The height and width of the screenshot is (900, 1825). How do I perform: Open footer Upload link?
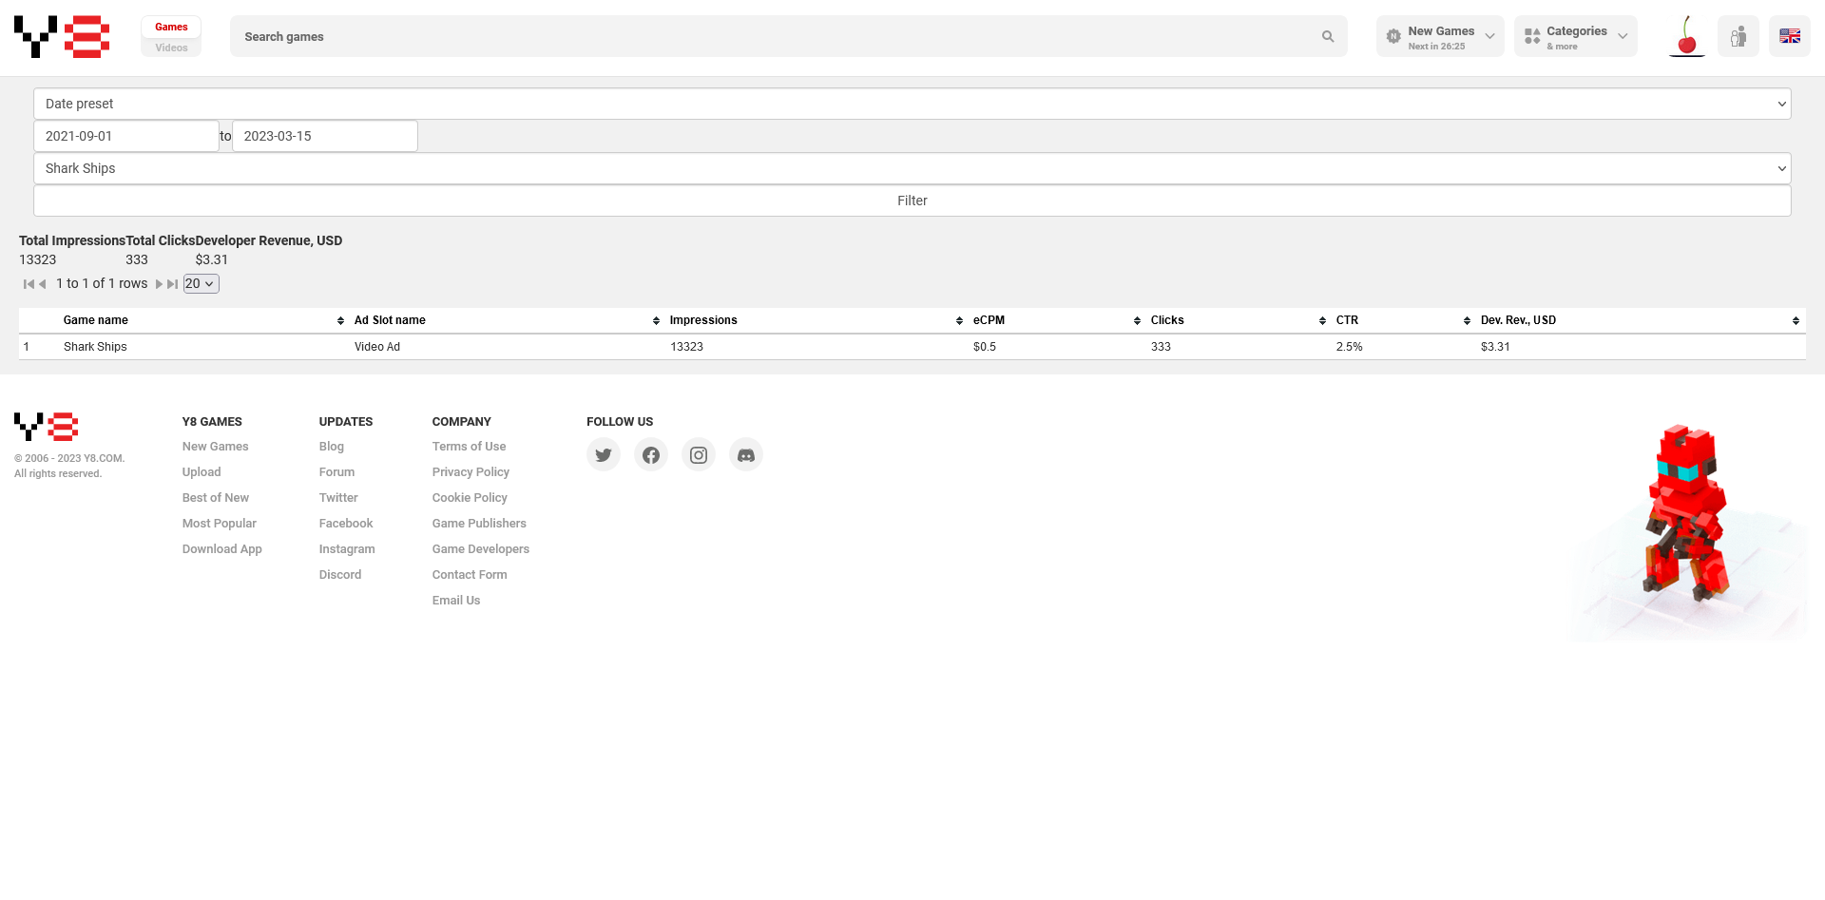click(202, 472)
